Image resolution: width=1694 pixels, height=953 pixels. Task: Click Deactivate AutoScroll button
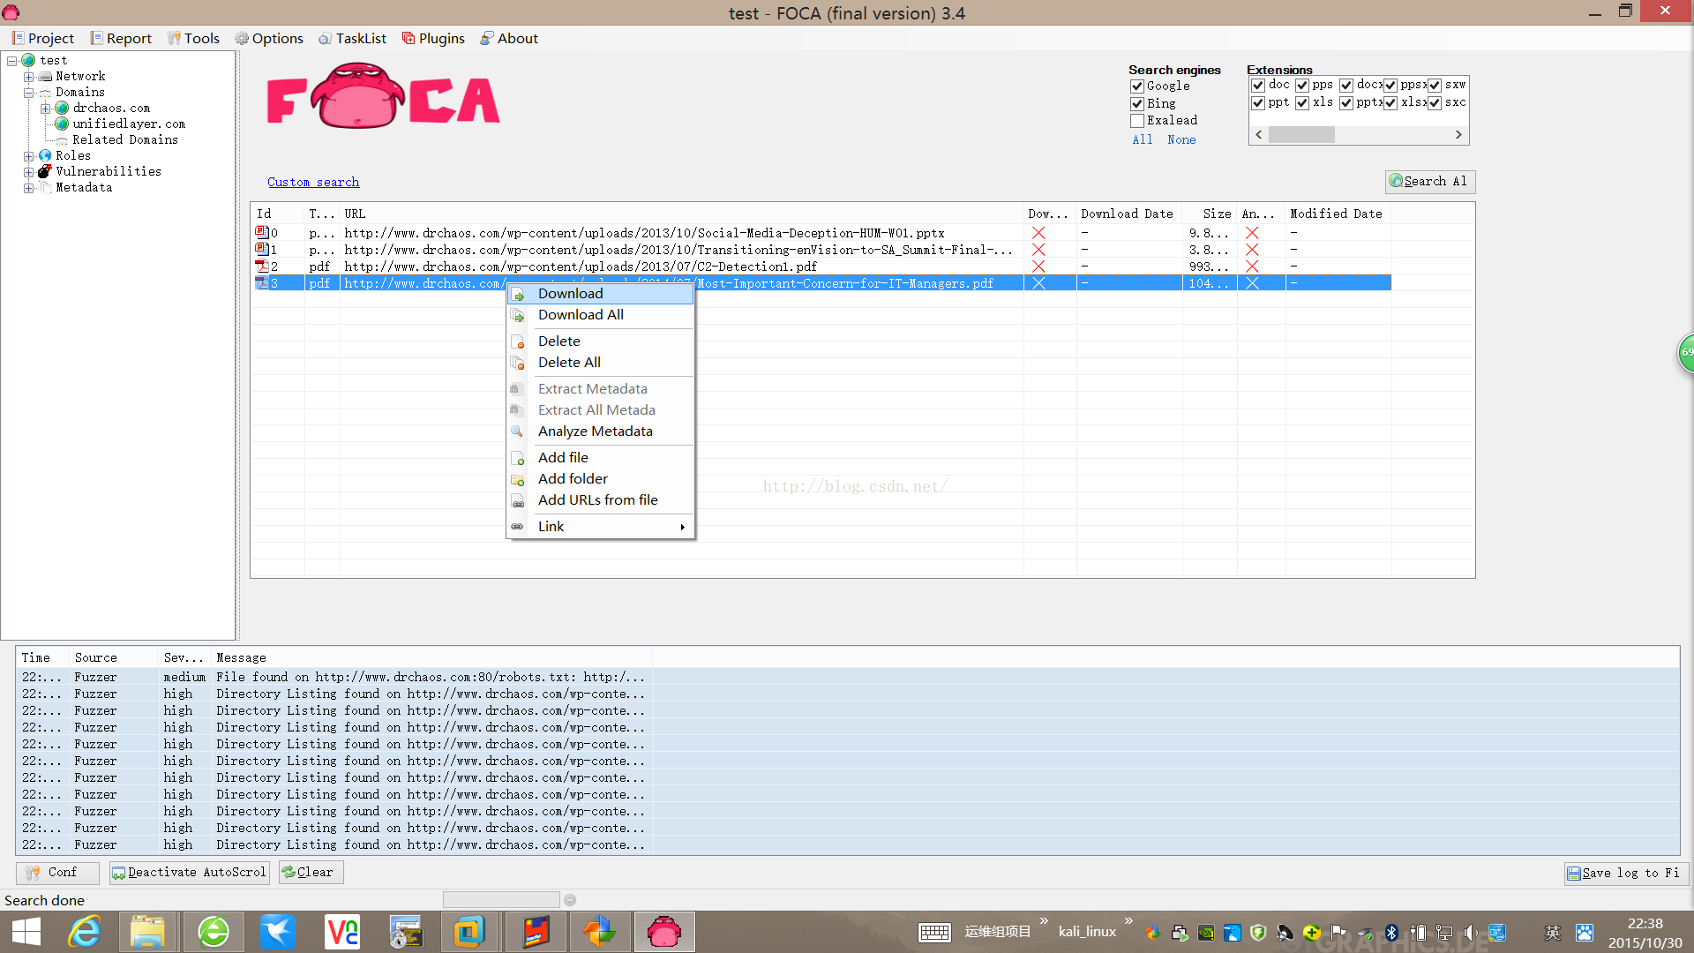(189, 872)
